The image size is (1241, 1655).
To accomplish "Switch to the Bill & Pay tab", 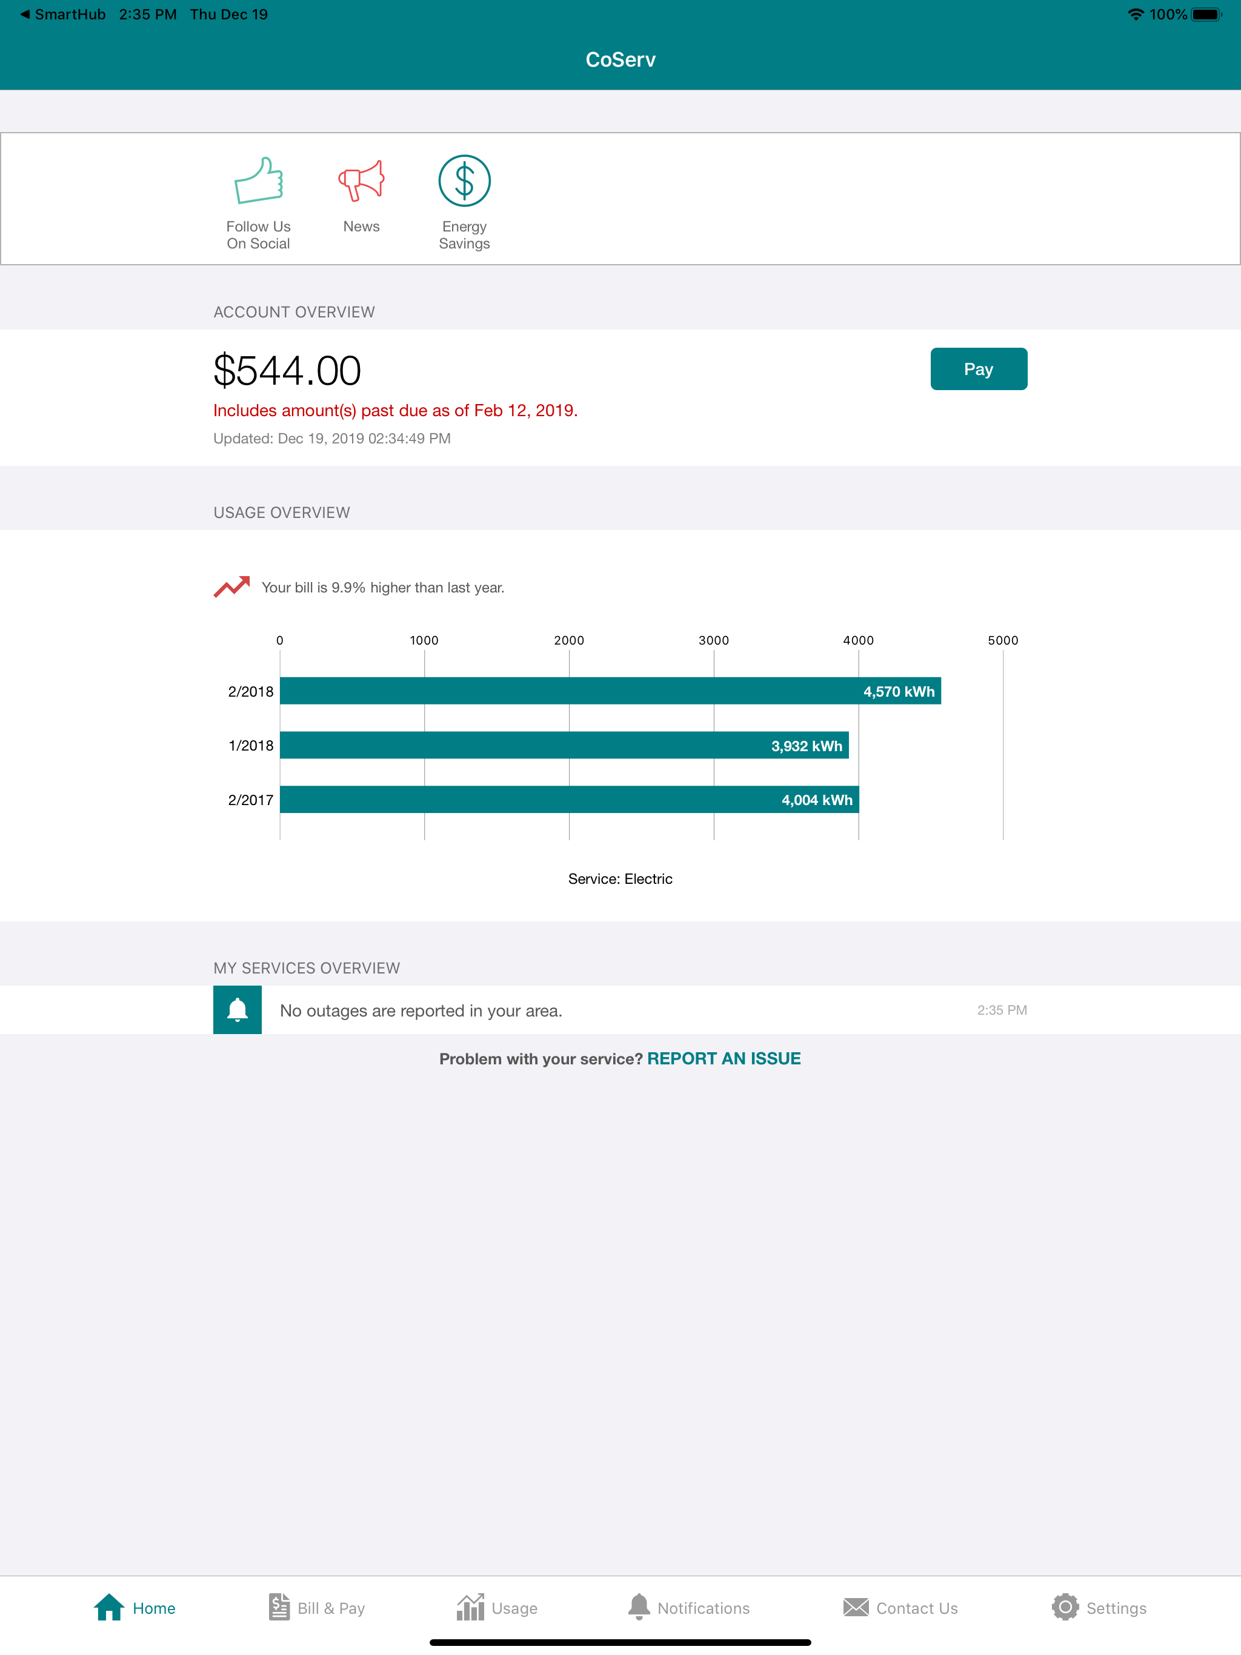I will pyautogui.click(x=316, y=1608).
